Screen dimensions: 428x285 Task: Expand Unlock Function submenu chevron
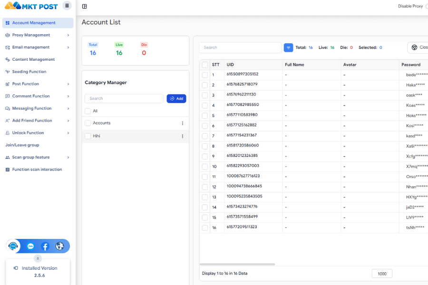click(68, 133)
